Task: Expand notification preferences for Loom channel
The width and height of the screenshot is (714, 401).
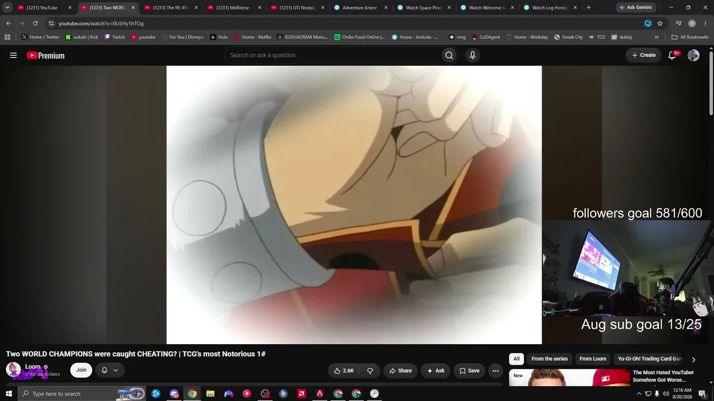Action: pyautogui.click(x=109, y=370)
